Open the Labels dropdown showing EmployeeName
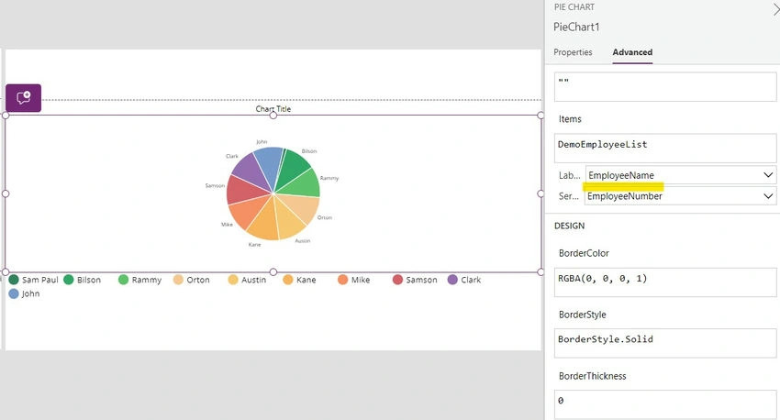 click(x=681, y=175)
